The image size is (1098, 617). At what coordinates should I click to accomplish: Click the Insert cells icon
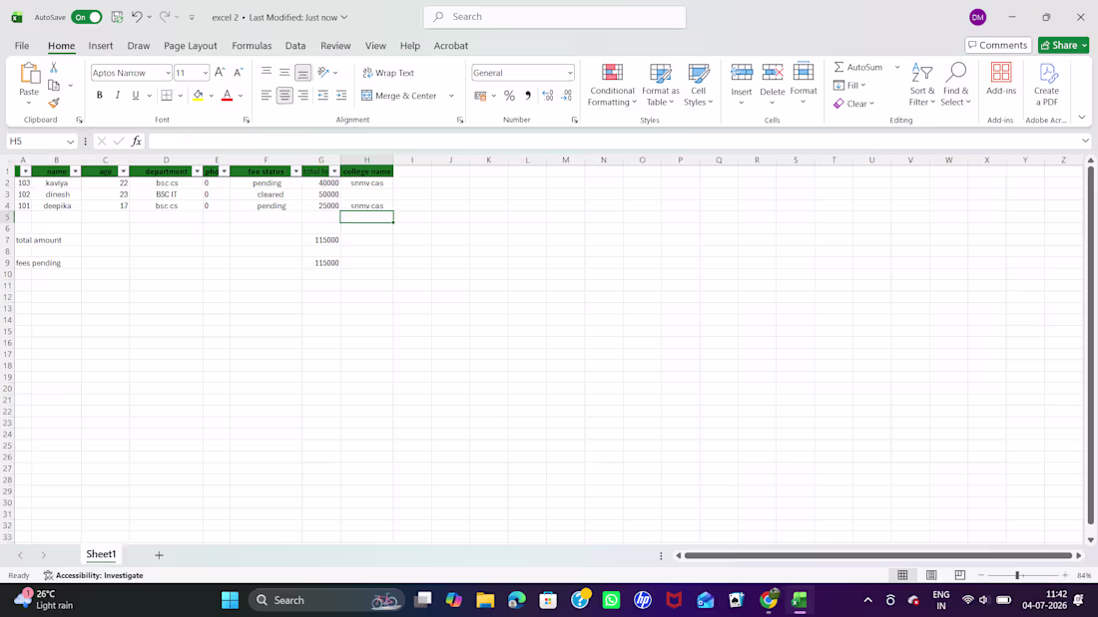tap(741, 73)
